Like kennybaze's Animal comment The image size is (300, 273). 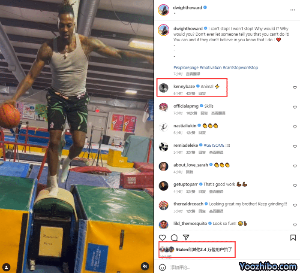tap(295, 88)
